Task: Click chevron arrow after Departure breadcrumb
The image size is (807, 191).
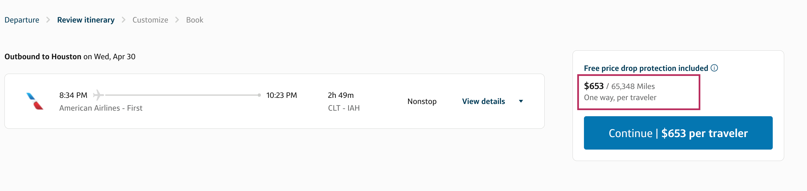Action: [x=48, y=20]
